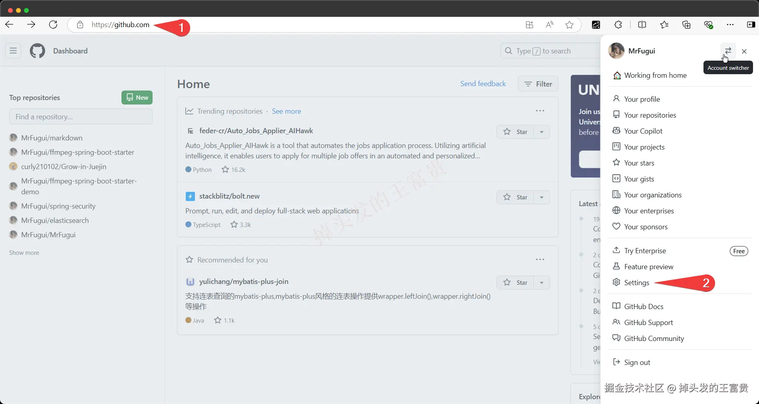
Task: Close the user account menu
Action: (x=744, y=51)
